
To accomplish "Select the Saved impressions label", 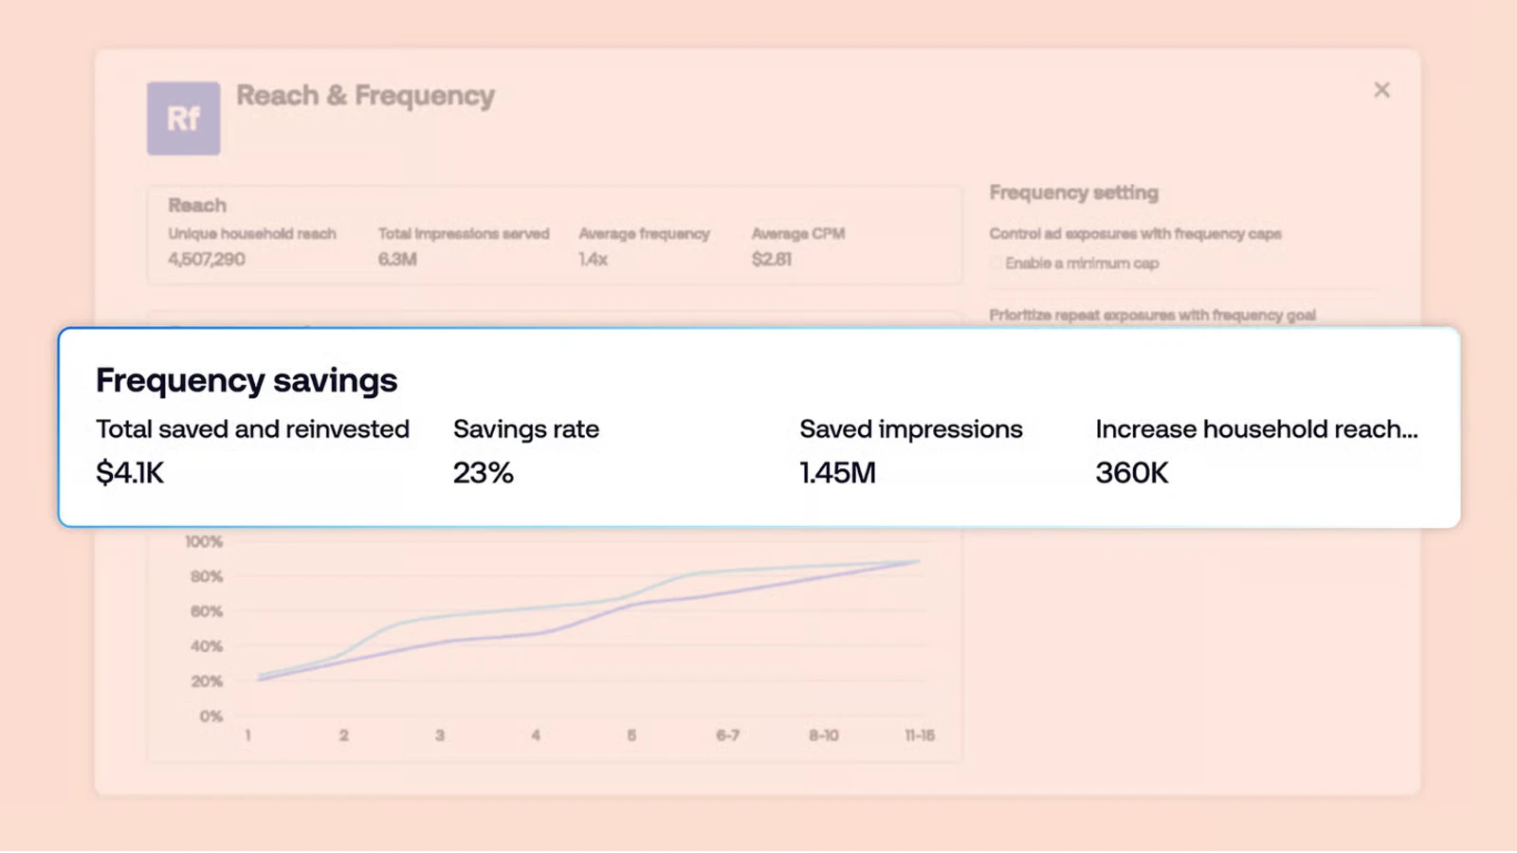I will (x=911, y=429).
